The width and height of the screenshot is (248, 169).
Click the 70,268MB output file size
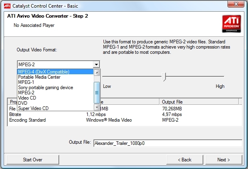pos(172,109)
